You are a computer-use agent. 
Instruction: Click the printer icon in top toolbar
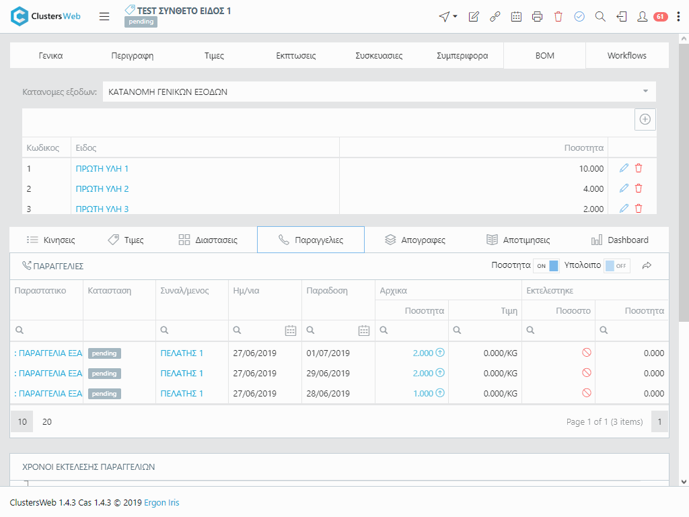pos(537,17)
